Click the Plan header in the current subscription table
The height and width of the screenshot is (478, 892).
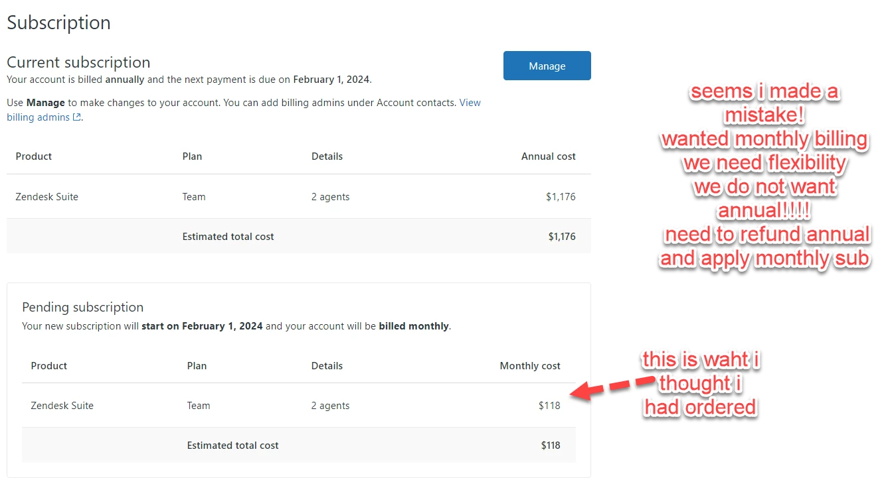tap(192, 156)
